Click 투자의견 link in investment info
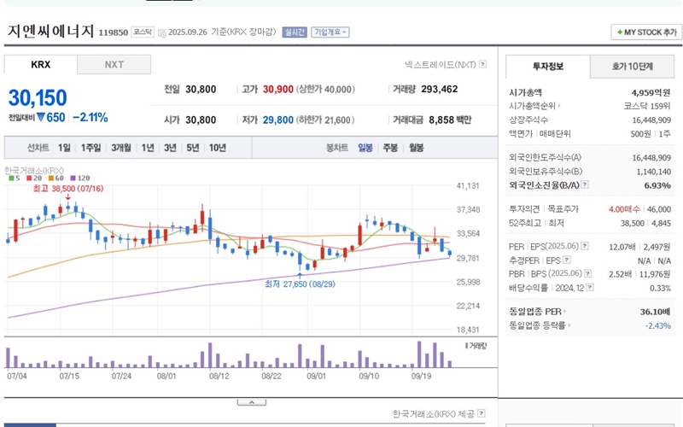 (x=524, y=209)
